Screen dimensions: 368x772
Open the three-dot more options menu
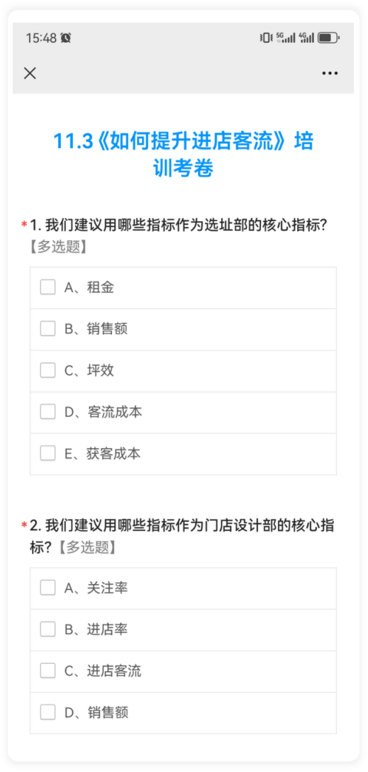330,73
